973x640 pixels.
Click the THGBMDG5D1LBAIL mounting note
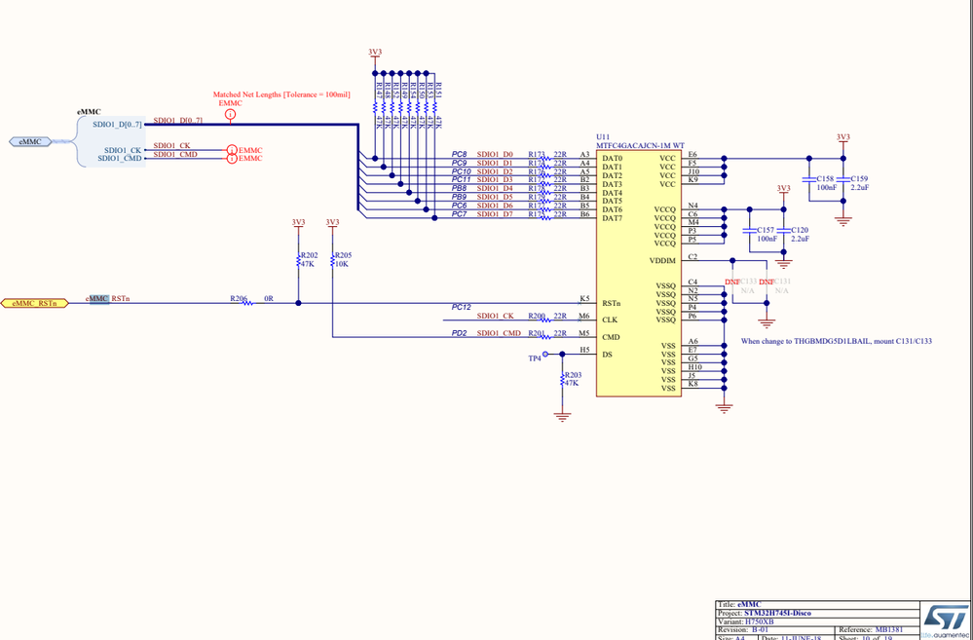coord(837,341)
